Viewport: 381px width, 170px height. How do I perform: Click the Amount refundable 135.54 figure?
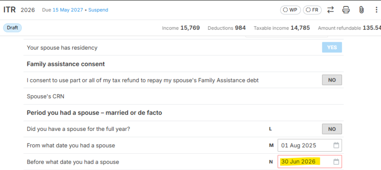point(349,28)
